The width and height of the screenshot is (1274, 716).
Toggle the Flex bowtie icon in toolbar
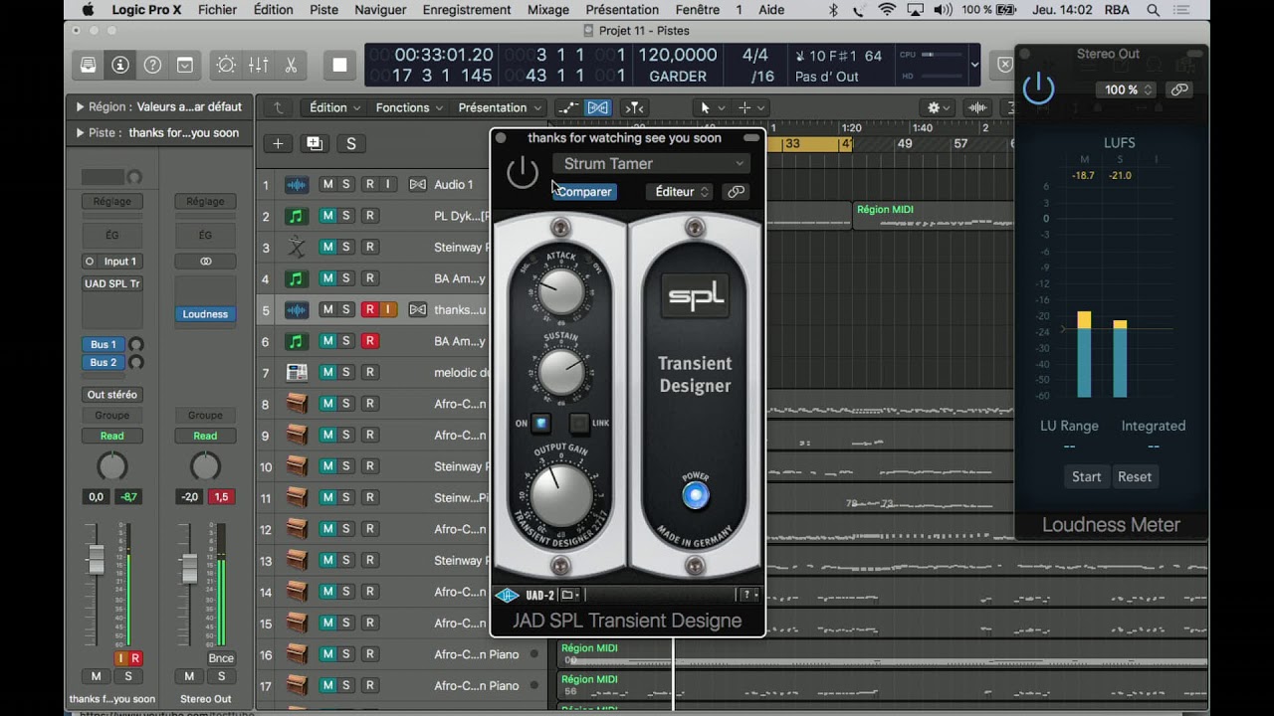(598, 107)
